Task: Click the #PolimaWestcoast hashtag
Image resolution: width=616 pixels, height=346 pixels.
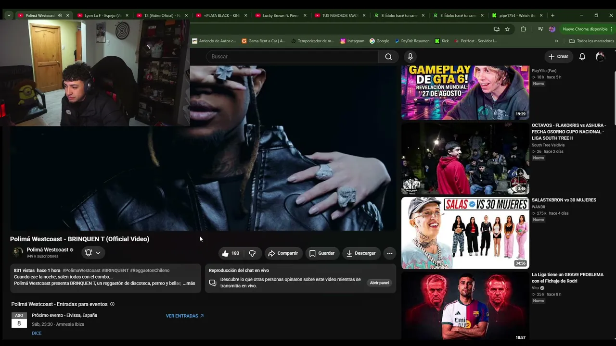Action: [81, 271]
